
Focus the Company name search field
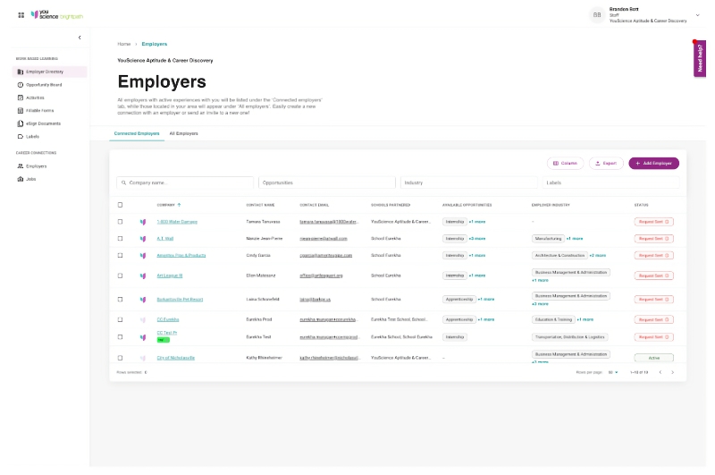185,182
